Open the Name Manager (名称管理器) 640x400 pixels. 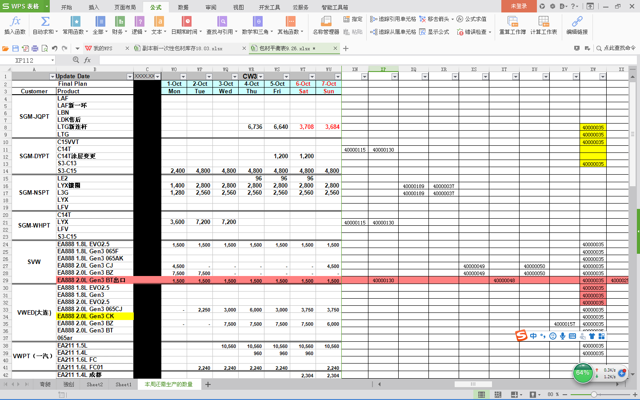(x=326, y=25)
